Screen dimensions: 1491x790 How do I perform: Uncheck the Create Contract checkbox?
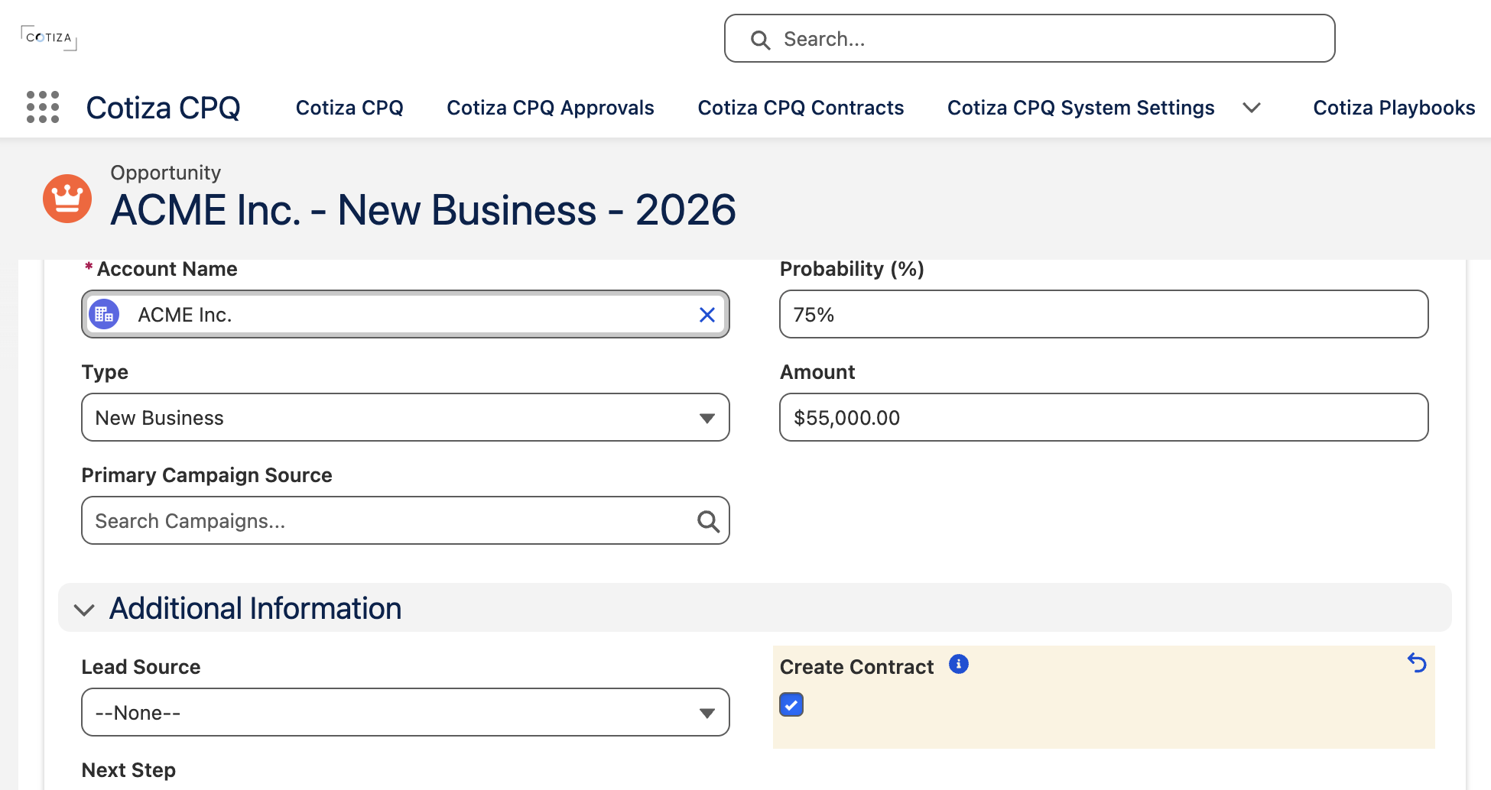pos(791,704)
